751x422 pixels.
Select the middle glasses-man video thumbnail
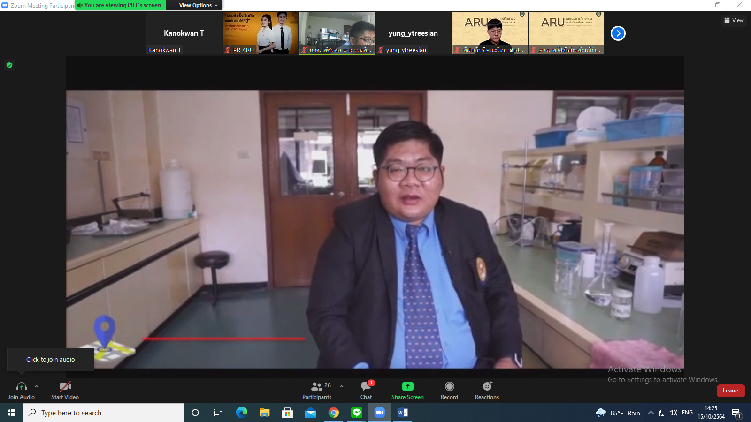click(x=337, y=33)
